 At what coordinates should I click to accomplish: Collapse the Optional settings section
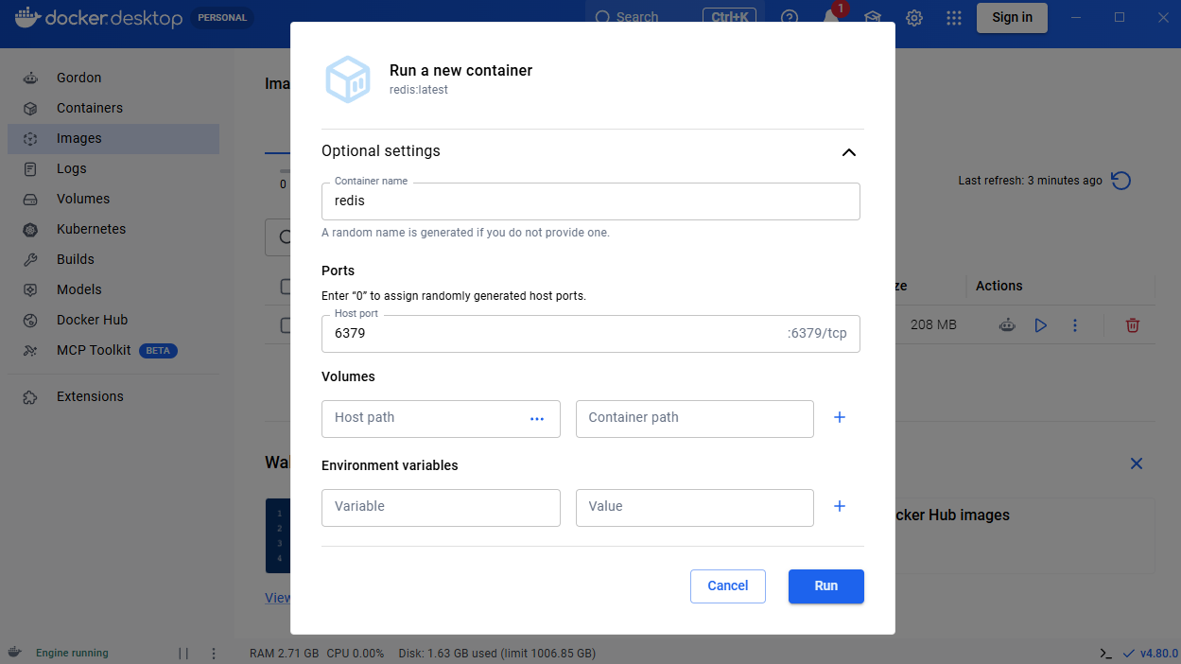tap(848, 152)
